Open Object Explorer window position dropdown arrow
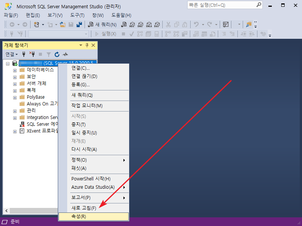 (81, 45)
